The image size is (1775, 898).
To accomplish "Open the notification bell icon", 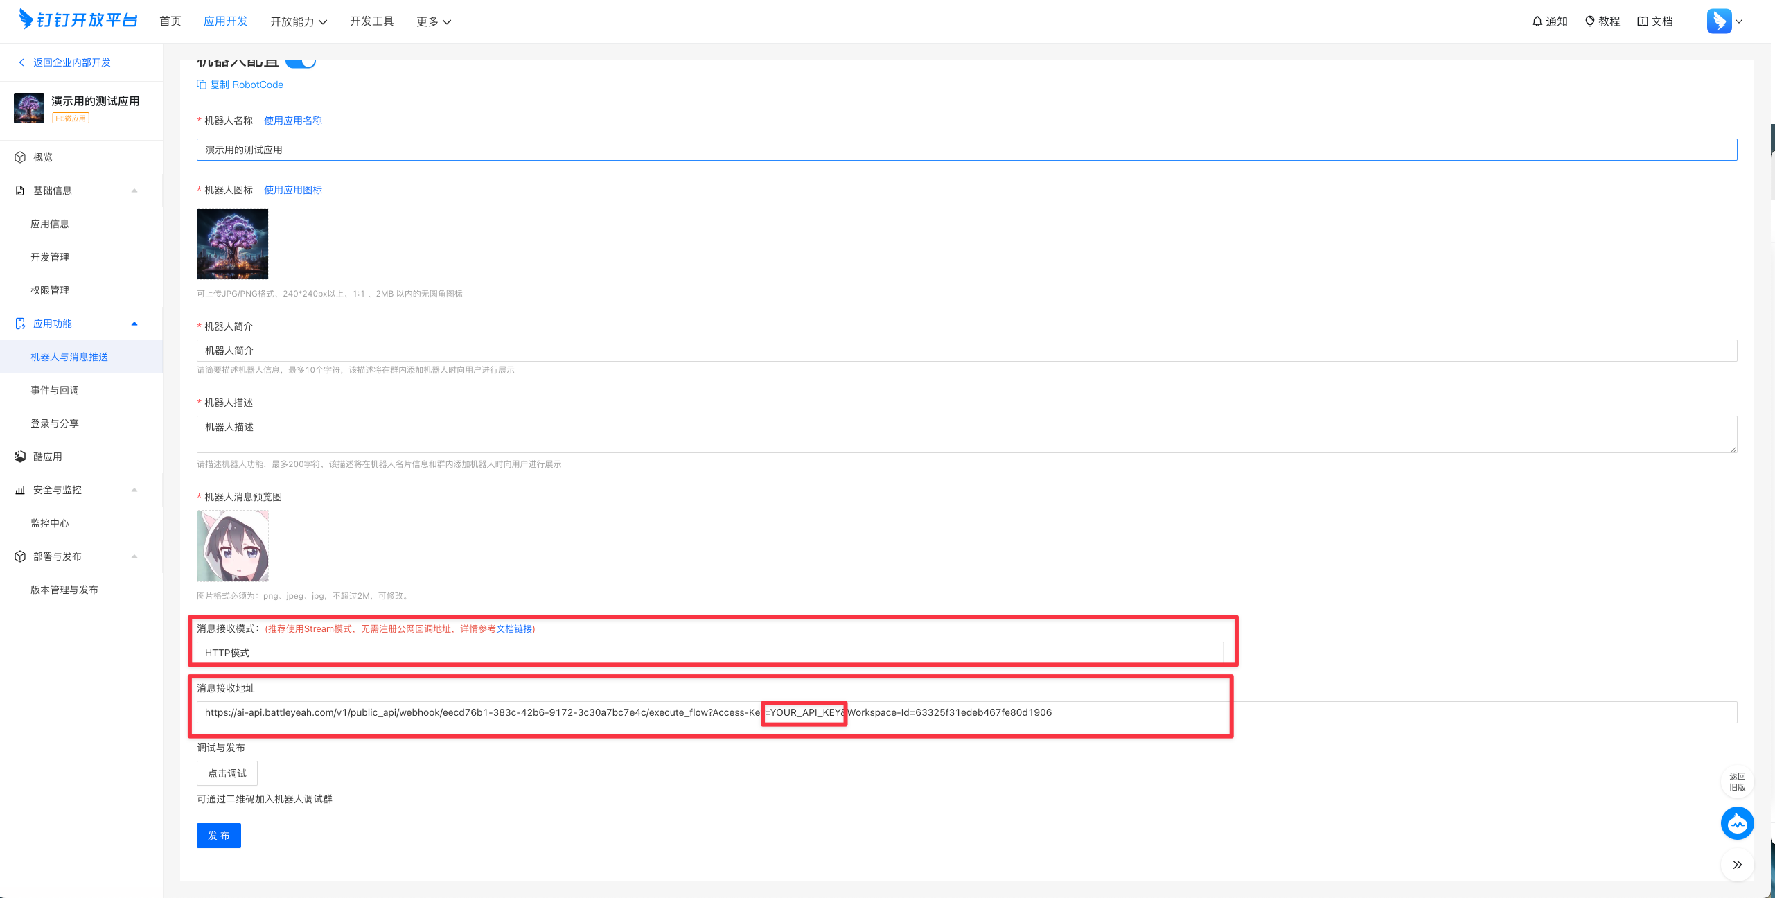I will [1537, 21].
